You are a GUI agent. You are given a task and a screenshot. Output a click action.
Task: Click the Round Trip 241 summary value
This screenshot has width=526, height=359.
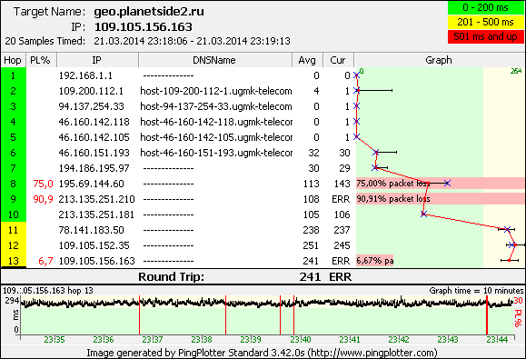310,277
